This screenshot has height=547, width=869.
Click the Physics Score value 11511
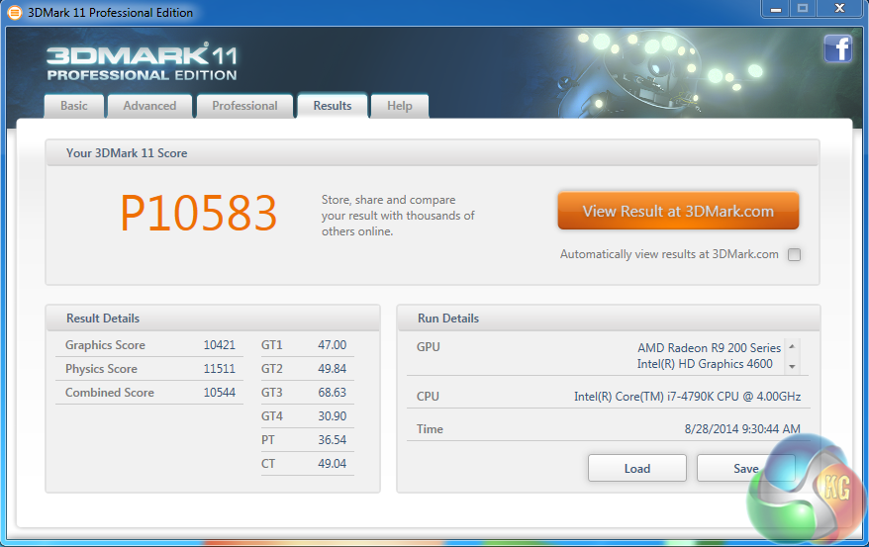pyautogui.click(x=220, y=369)
